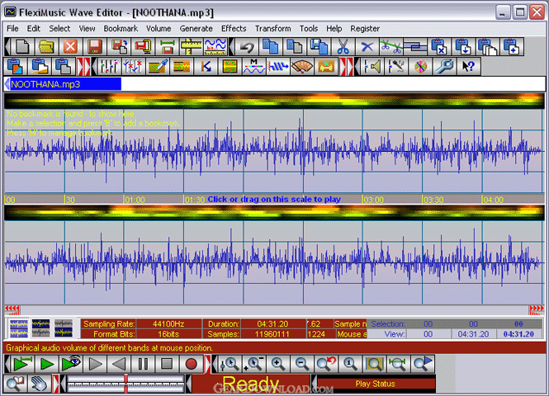Click the zoom undo magnifier with red arrow
This screenshot has height=396, width=549.
pos(326,364)
